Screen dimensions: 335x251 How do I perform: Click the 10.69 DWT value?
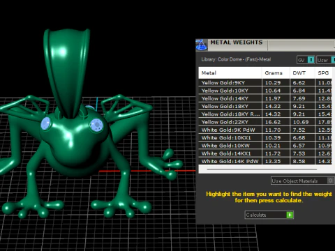[x=301, y=122]
